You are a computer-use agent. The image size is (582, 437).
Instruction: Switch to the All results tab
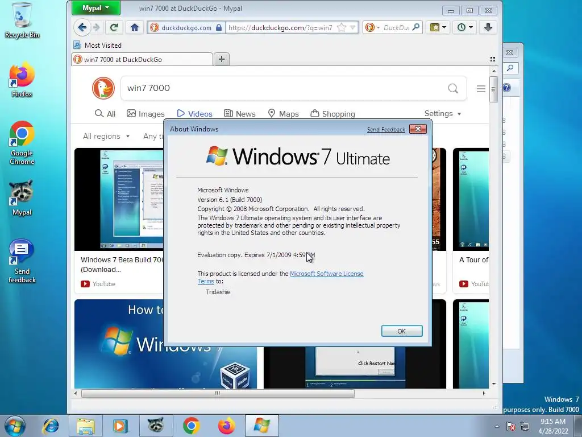(105, 114)
